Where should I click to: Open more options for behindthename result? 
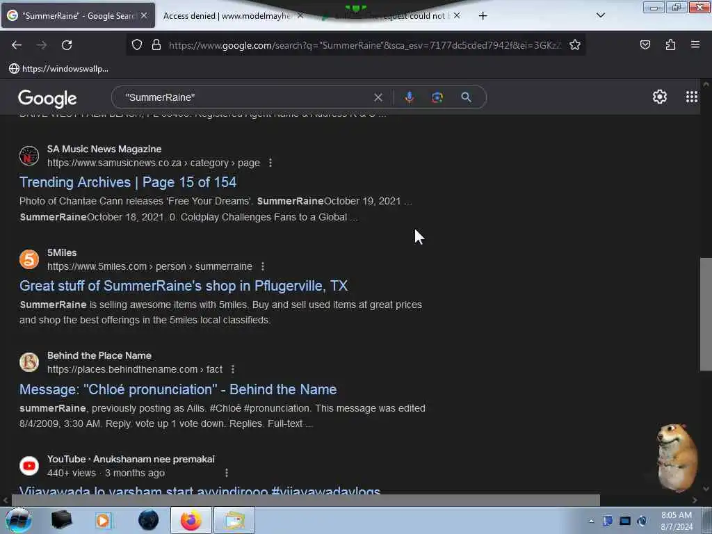point(232,370)
